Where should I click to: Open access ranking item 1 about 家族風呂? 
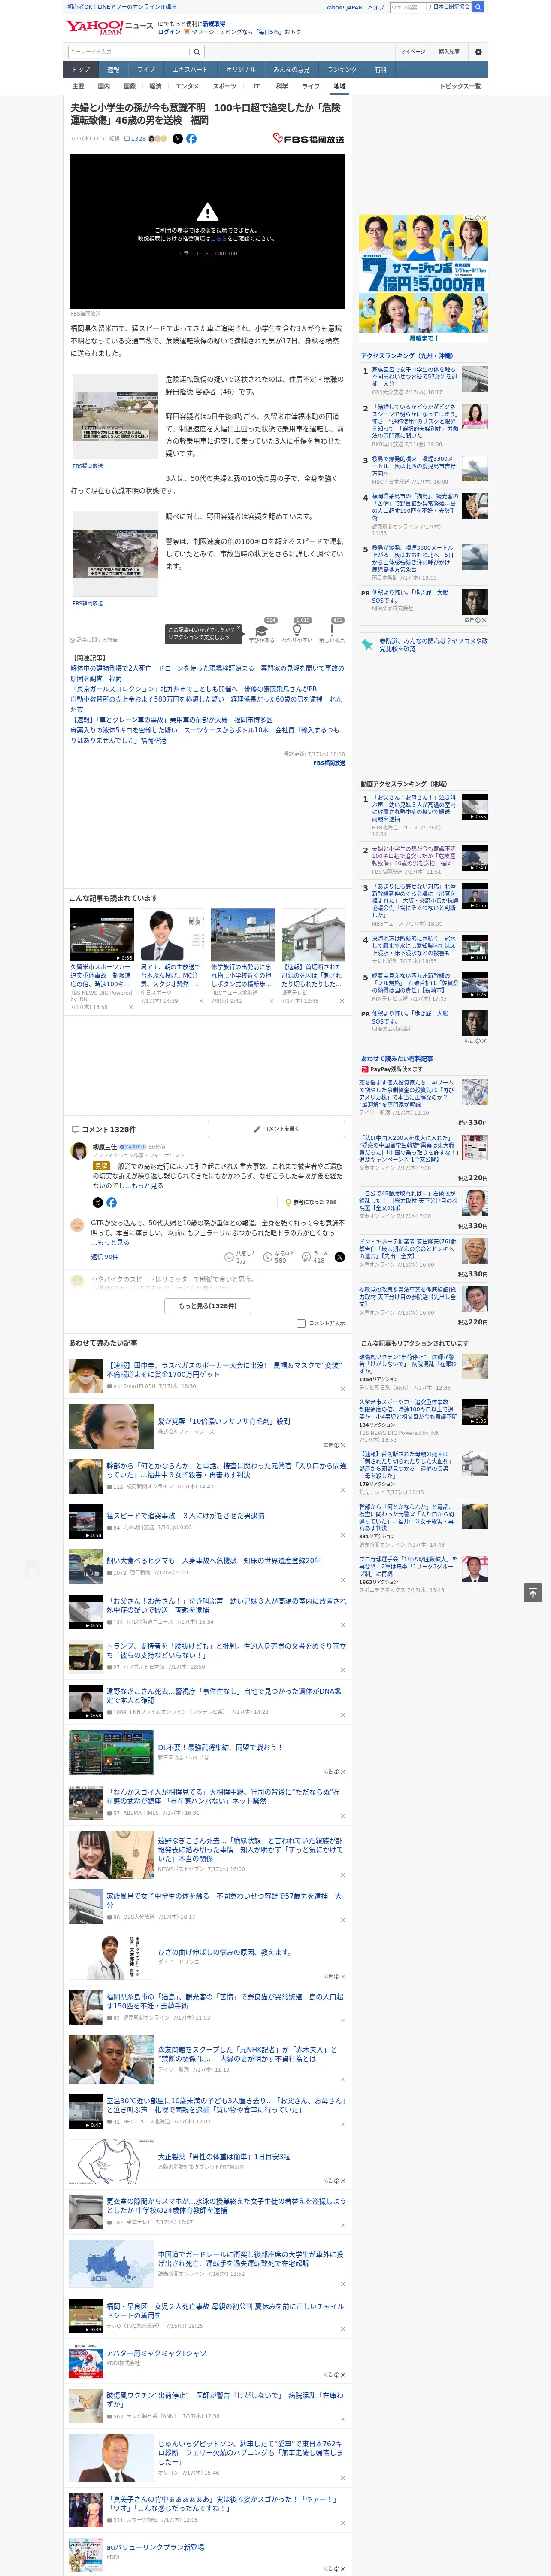click(414, 377)
